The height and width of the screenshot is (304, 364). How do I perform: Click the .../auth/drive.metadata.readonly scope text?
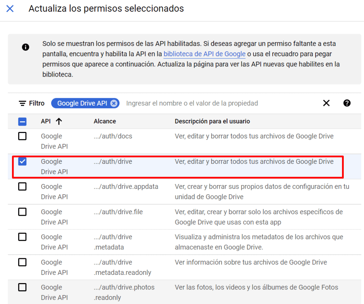(x=123, y=267)
